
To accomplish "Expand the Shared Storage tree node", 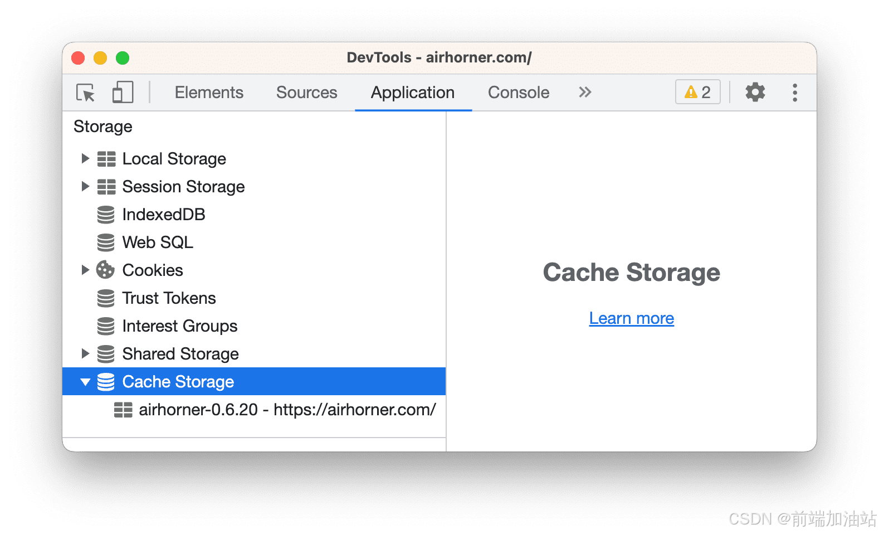I will [85, 354].
